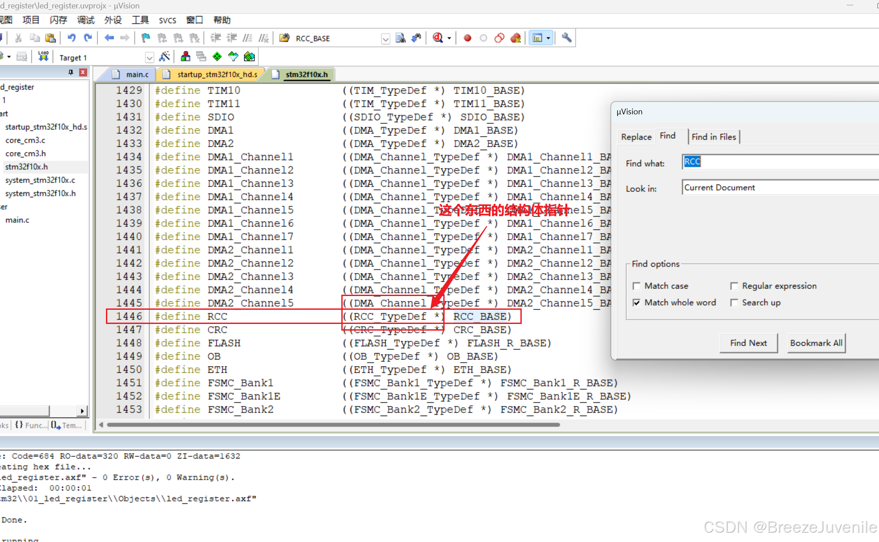Open the Find in Files tab
This screenshot has height=542, width=879.
(x=713, y=137)
